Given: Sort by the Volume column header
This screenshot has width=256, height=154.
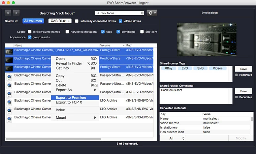Looking at the screenshot, I should [x=112, y=46].
